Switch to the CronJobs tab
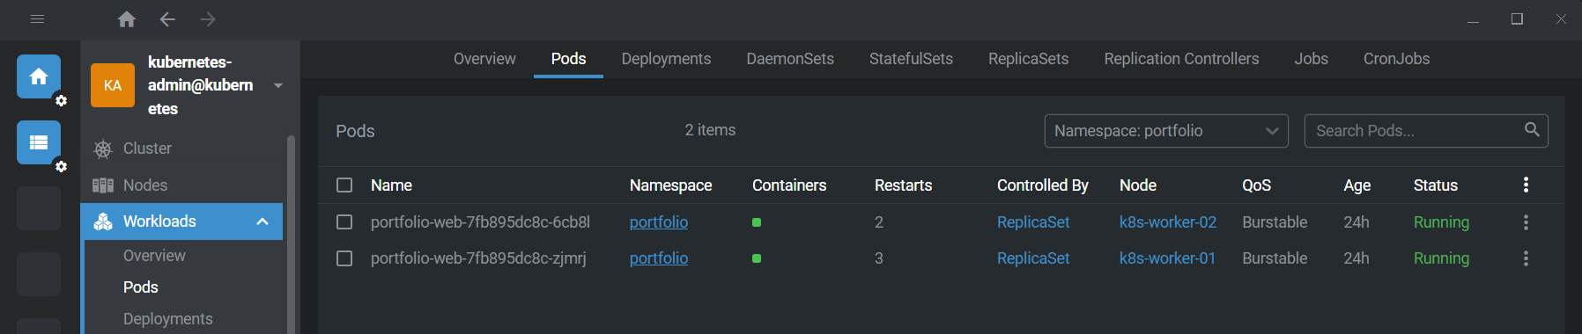 pyautogui.click(x=1396, y=59)
